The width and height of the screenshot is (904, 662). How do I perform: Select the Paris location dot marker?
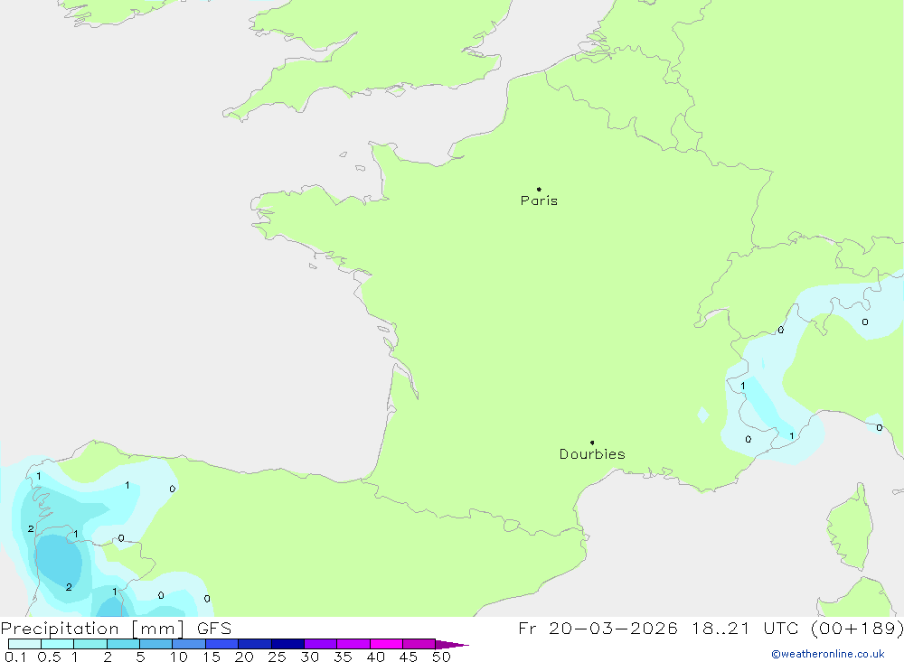(539, 189)
